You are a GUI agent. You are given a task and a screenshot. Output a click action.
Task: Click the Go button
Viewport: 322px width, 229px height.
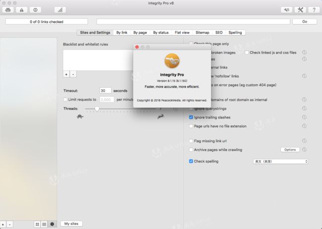(305, 22)
